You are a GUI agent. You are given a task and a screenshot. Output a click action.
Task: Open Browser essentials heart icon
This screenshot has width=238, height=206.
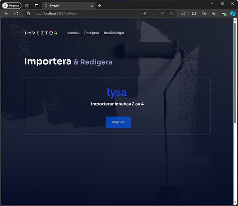[214, 14]
